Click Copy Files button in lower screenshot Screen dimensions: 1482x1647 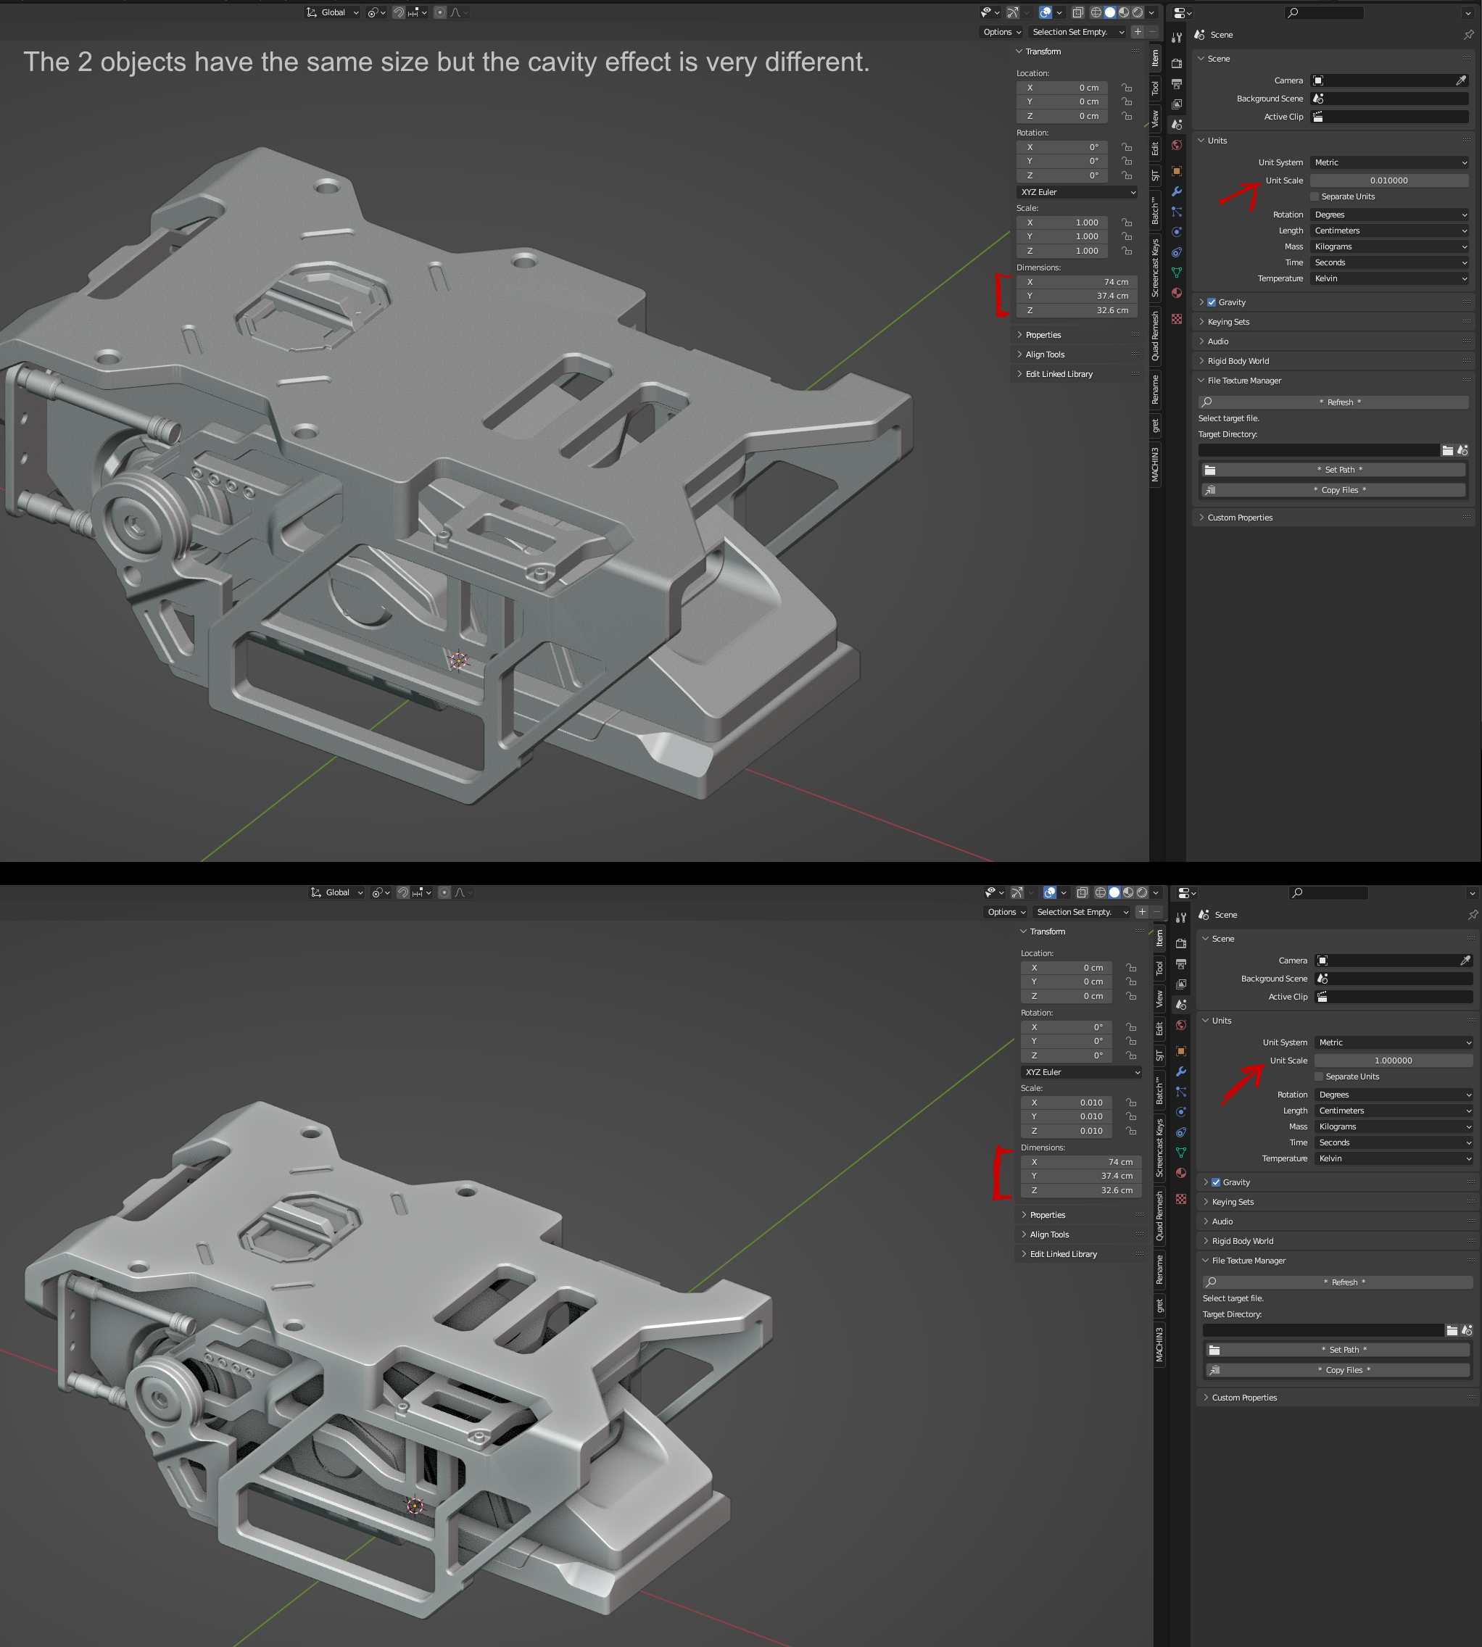[1338, 1370]
